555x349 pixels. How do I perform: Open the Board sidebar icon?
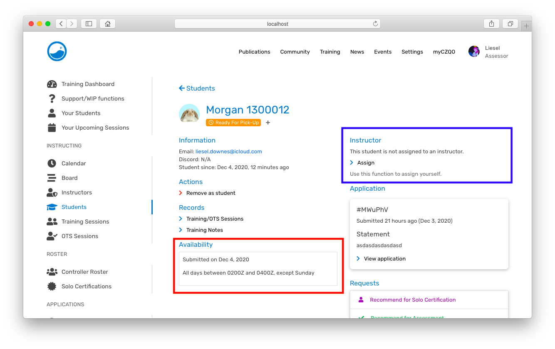[52, 178]
